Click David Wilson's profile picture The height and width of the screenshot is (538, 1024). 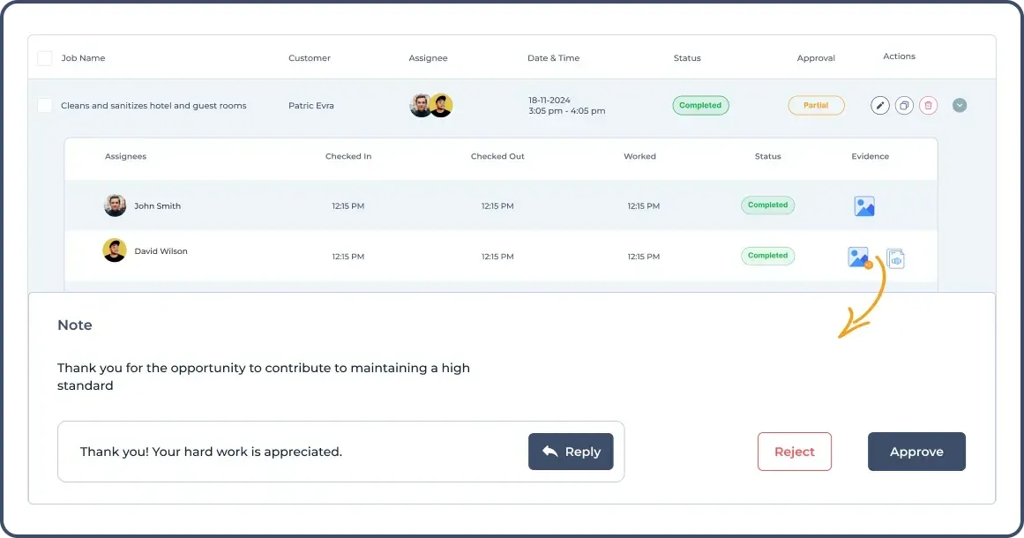click(114, 250)
